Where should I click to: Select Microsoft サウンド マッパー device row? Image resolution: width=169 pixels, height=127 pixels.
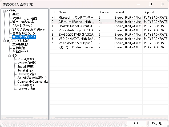(x=109, y=18)
